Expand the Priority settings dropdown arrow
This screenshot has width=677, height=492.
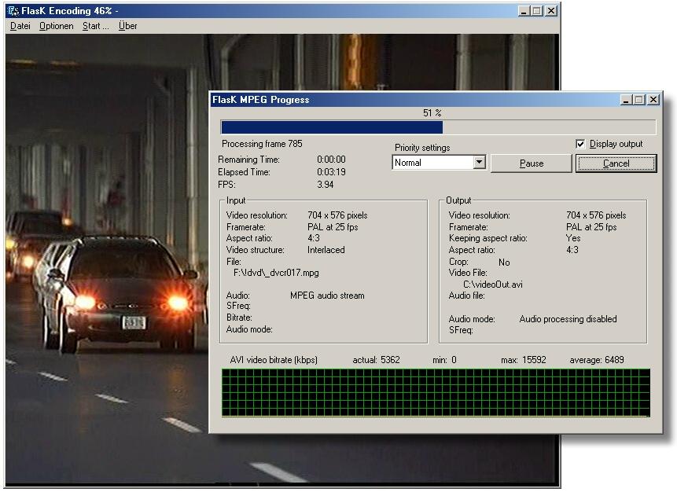click(x=479, y=163)
